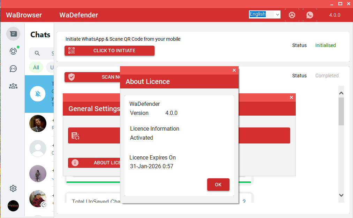Screen dimensions: 353x218
Task: Open the Channels sidebar icon
Action: (x=13, y=69)
